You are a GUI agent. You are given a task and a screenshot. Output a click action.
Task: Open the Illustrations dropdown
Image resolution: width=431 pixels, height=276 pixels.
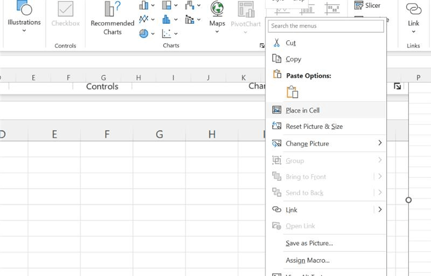click(24, 17)
